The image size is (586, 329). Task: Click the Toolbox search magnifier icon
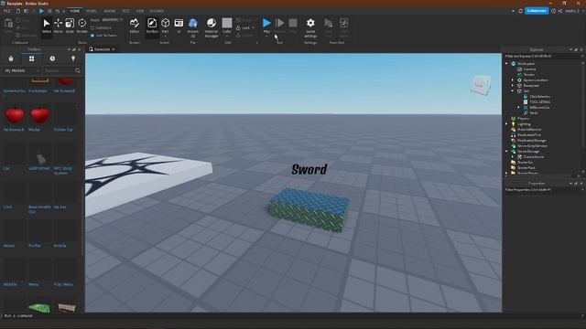[78, 70]
